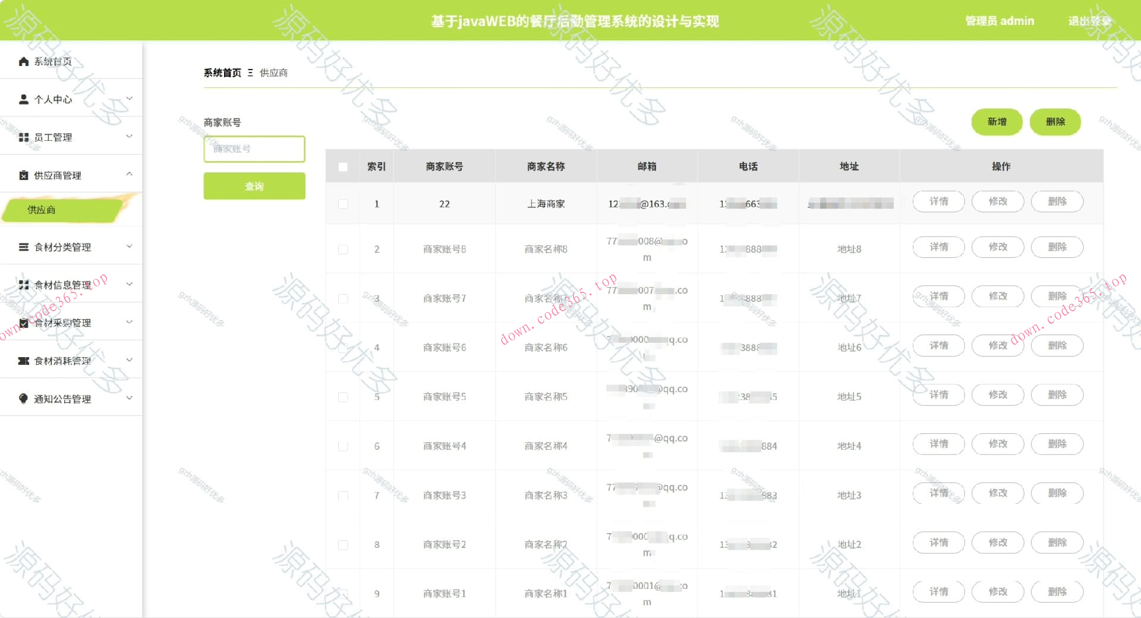
Task: Expand the 食材采购管理 chevron
Action: pos(130,322)
